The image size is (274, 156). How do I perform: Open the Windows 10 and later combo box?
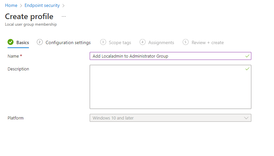coord(171,118)
